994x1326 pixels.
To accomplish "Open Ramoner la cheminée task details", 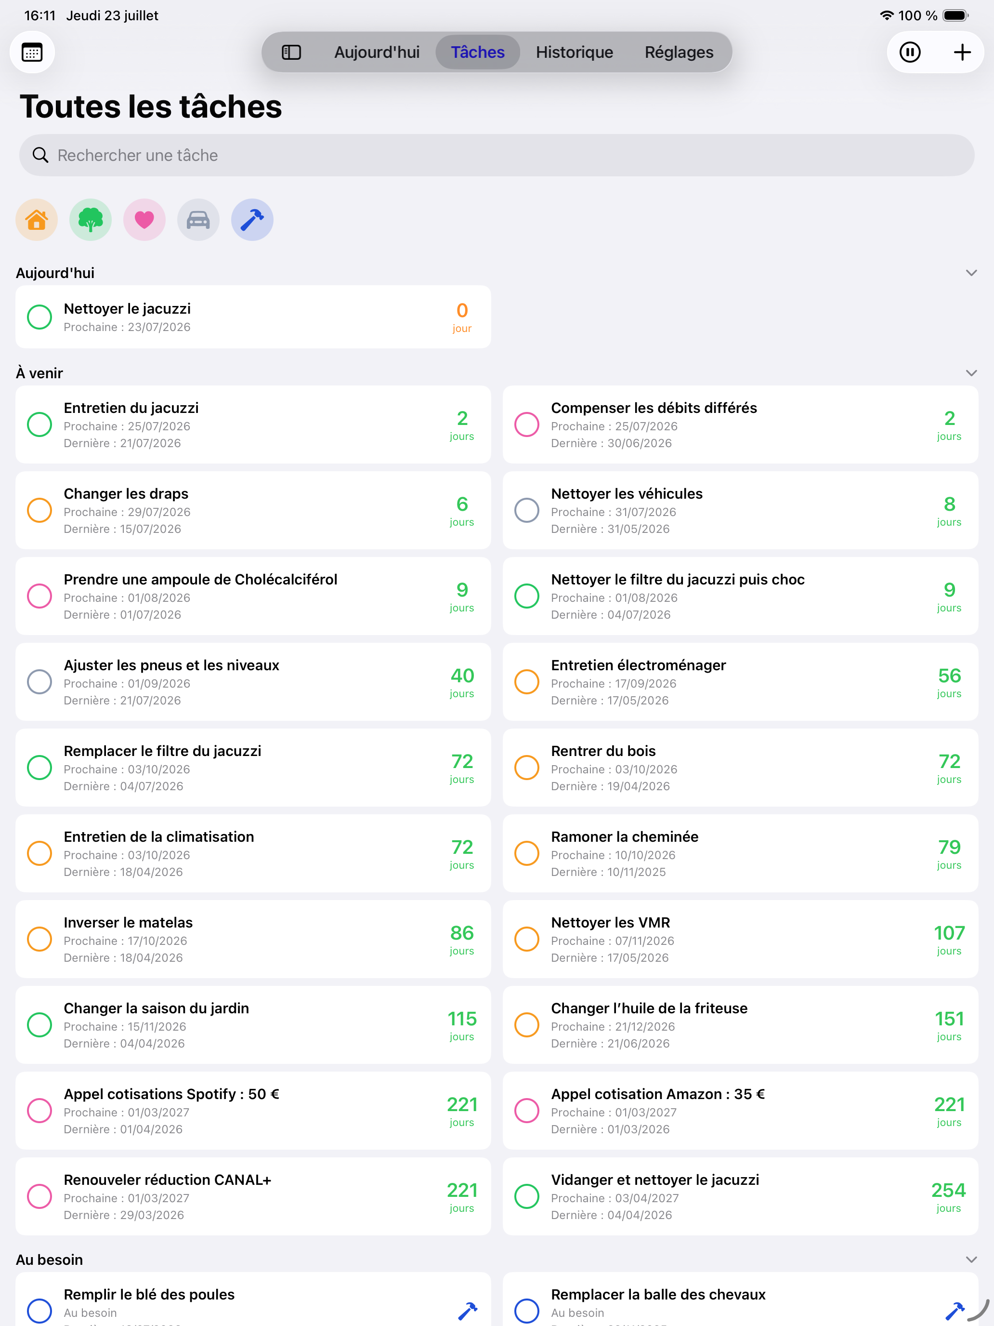I will pos(740,853).
